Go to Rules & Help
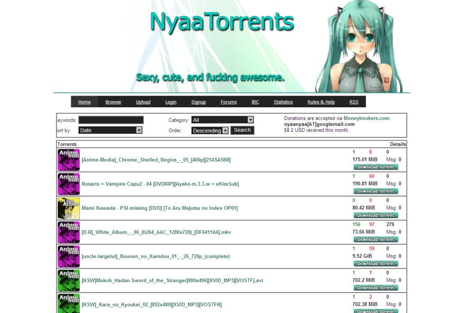This screenshot has width=464, height=313. 321,102
